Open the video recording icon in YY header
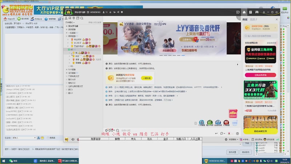 (x=238, y=12)
